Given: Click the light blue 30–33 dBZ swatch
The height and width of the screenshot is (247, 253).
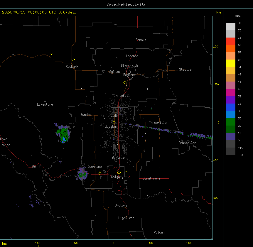Looking at the screenshot, I should point(231,115).
